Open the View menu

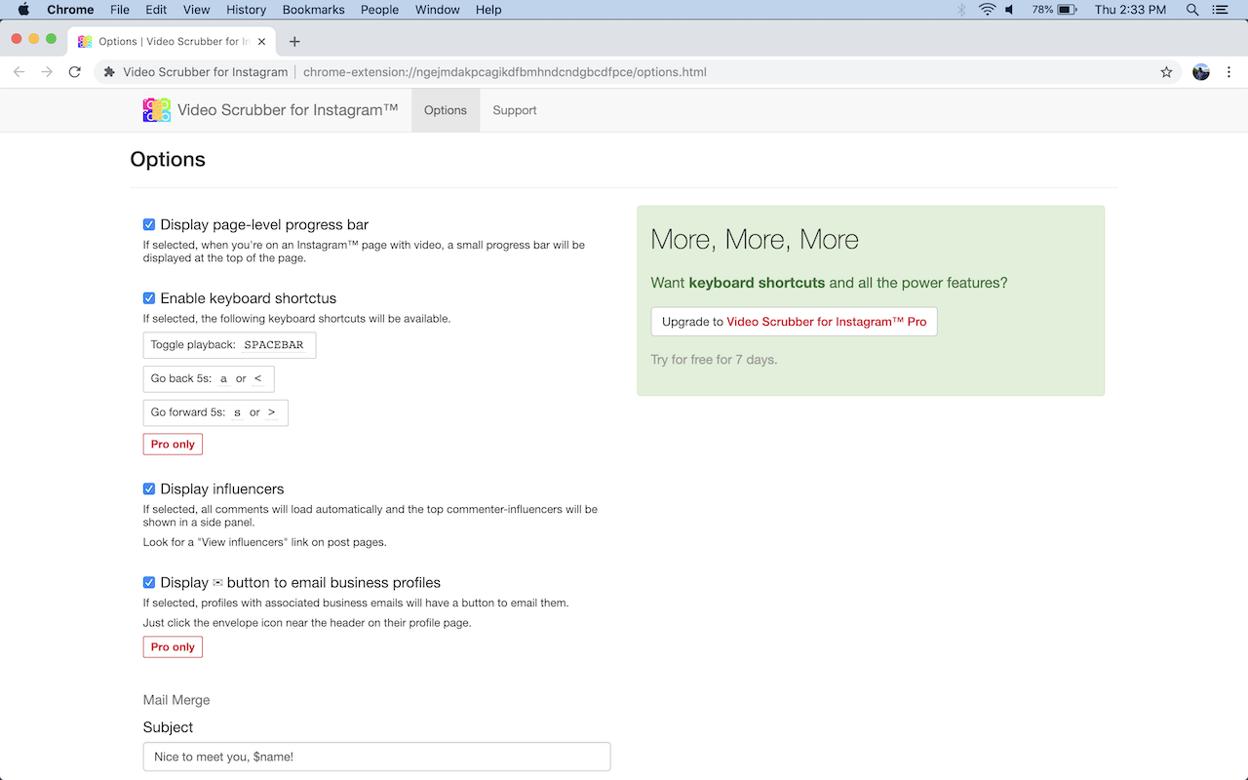click(x=196, y=10)
